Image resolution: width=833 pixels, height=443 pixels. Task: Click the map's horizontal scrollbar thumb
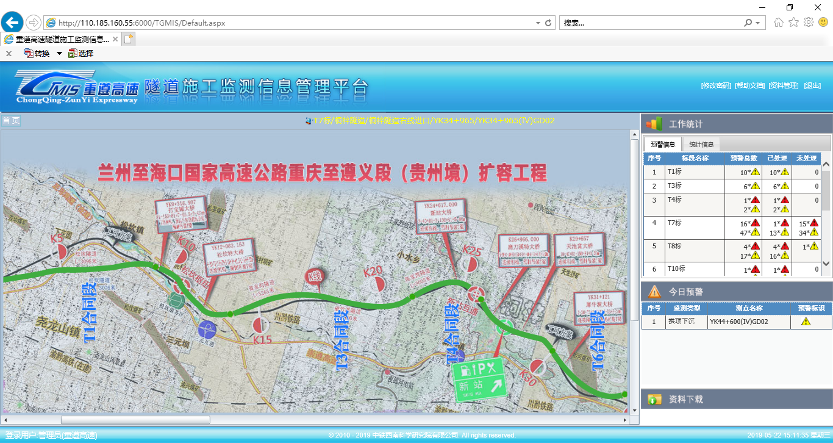point(135,420)
